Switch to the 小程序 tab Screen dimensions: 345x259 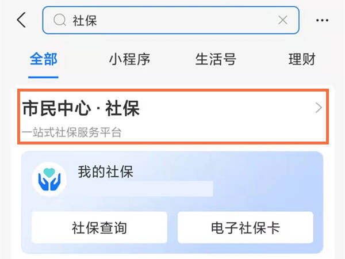[x=129, y=59]
